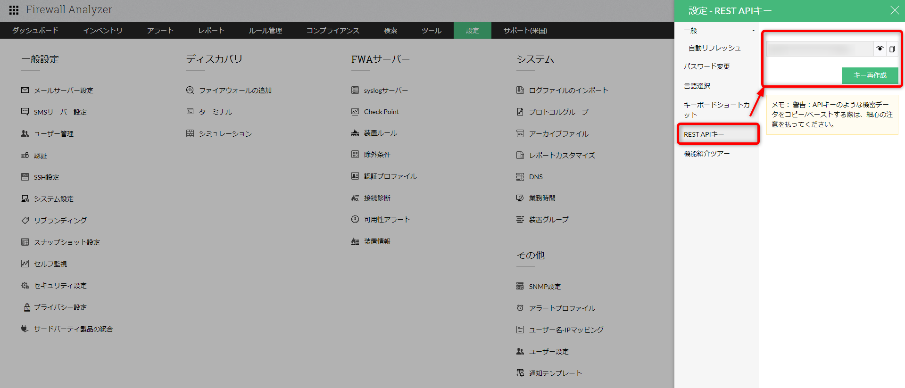
Task: Click the syslogサーバー icon
Action: click(355, 90)
